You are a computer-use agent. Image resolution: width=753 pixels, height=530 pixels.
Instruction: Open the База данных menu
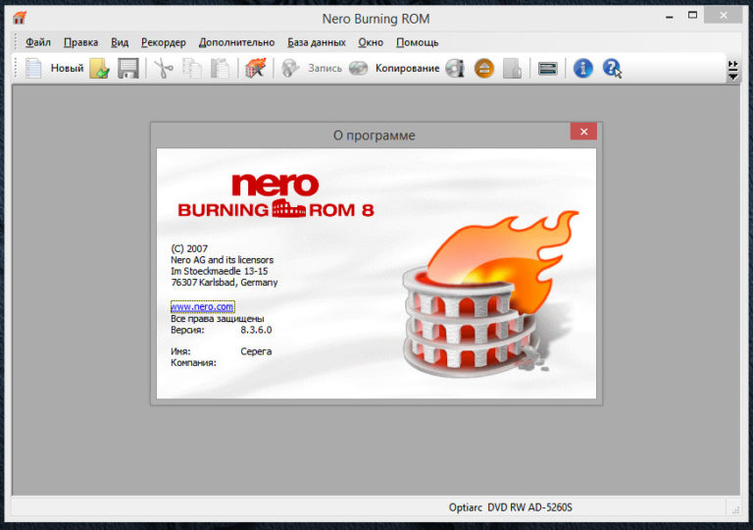[x=317, y=42]
